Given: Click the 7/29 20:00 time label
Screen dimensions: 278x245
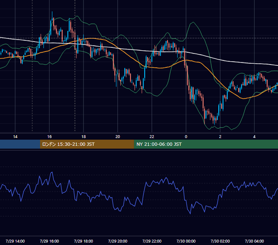Looking at the screenshot, I should click(118, 241).
